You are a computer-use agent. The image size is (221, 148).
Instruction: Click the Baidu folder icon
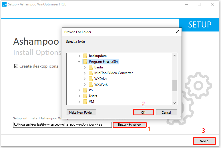(x=91, y=67)
